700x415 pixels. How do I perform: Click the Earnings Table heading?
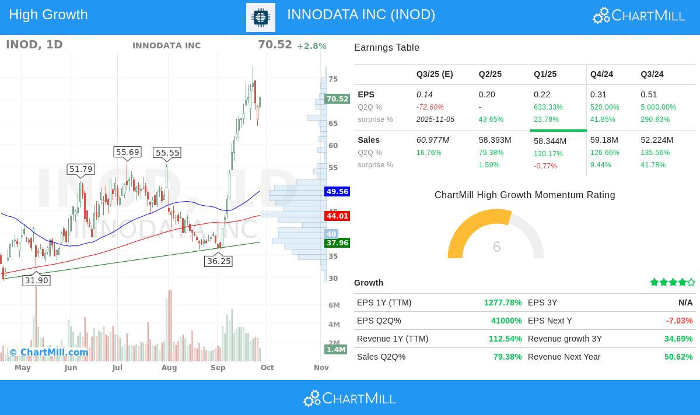pos(387,48)
